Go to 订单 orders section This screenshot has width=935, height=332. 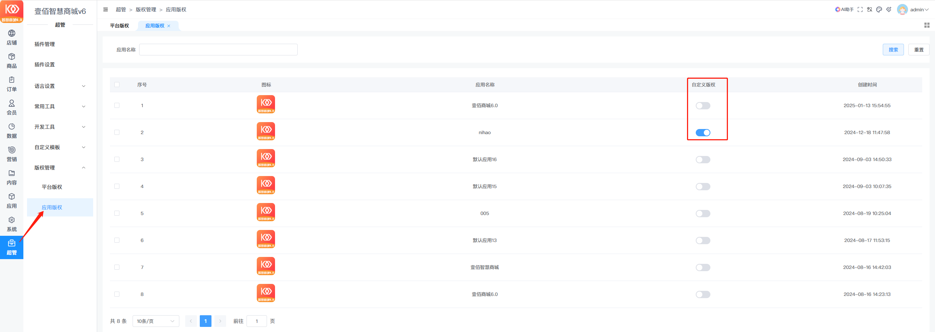[12, 84]
